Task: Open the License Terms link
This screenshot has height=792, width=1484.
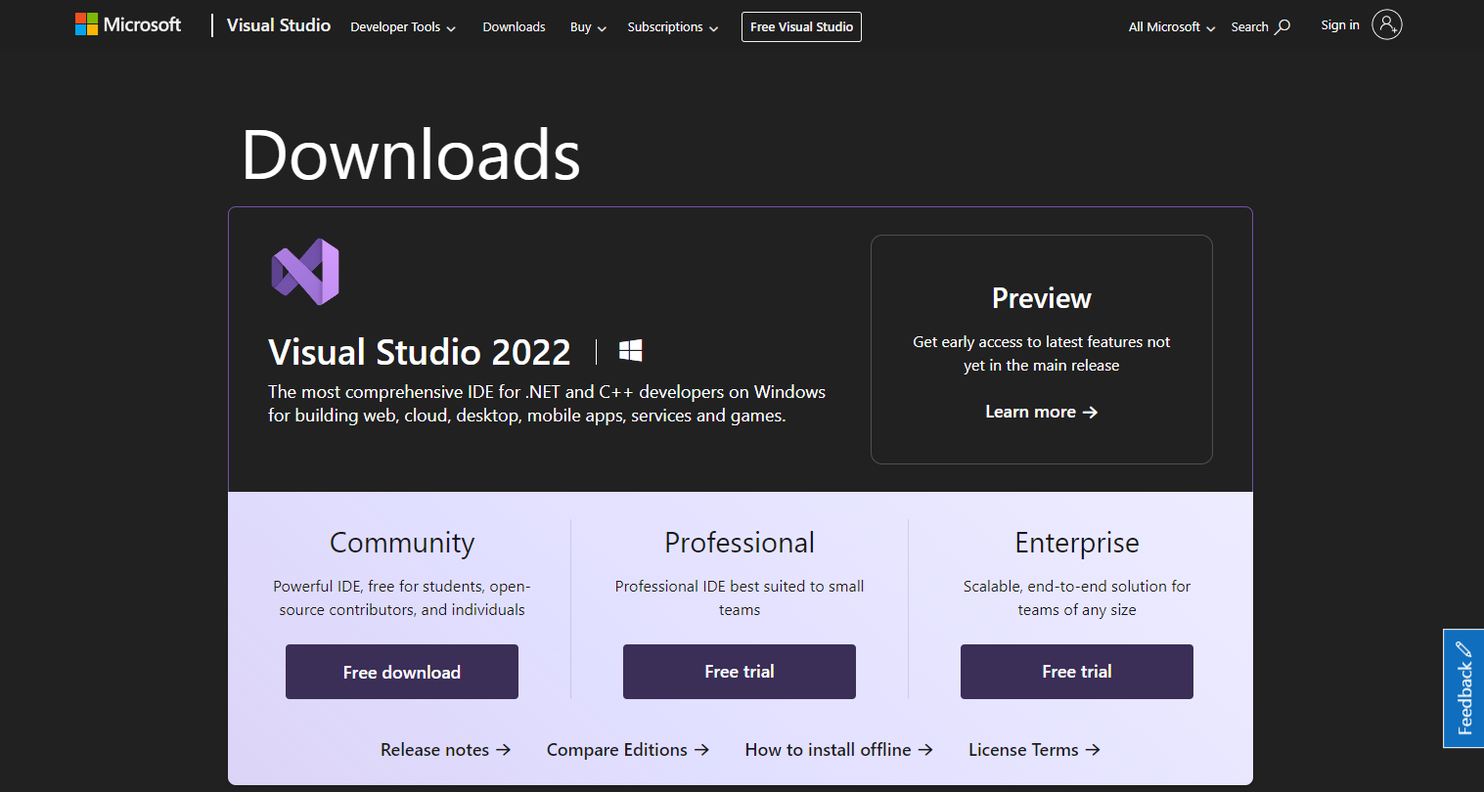Action: 1034,750
